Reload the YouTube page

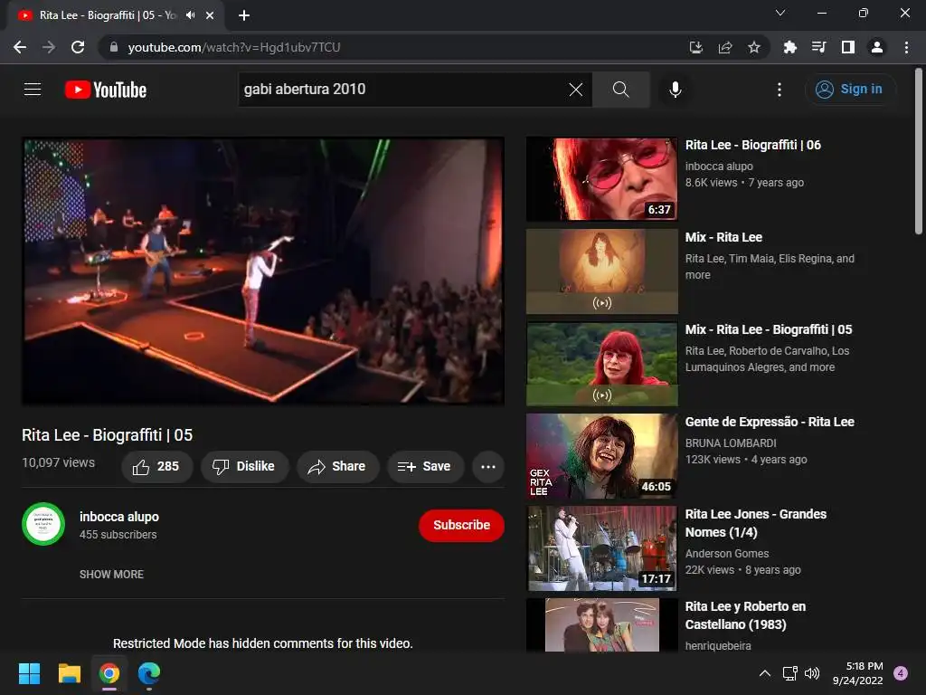click(x=78, y=47)
